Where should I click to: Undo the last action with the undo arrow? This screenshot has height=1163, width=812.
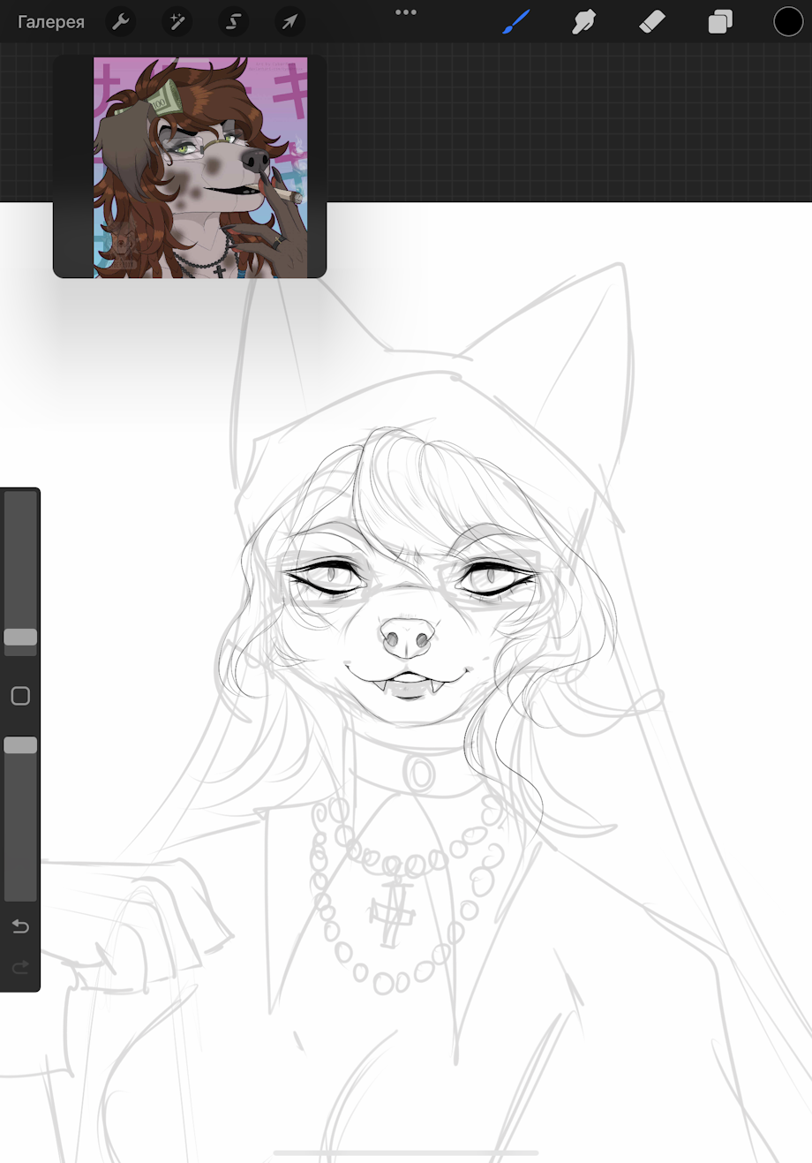(20, 925)
